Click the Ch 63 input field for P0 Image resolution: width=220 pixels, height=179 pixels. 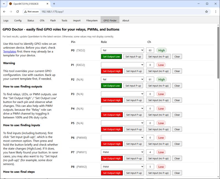[x=150, y=50]
